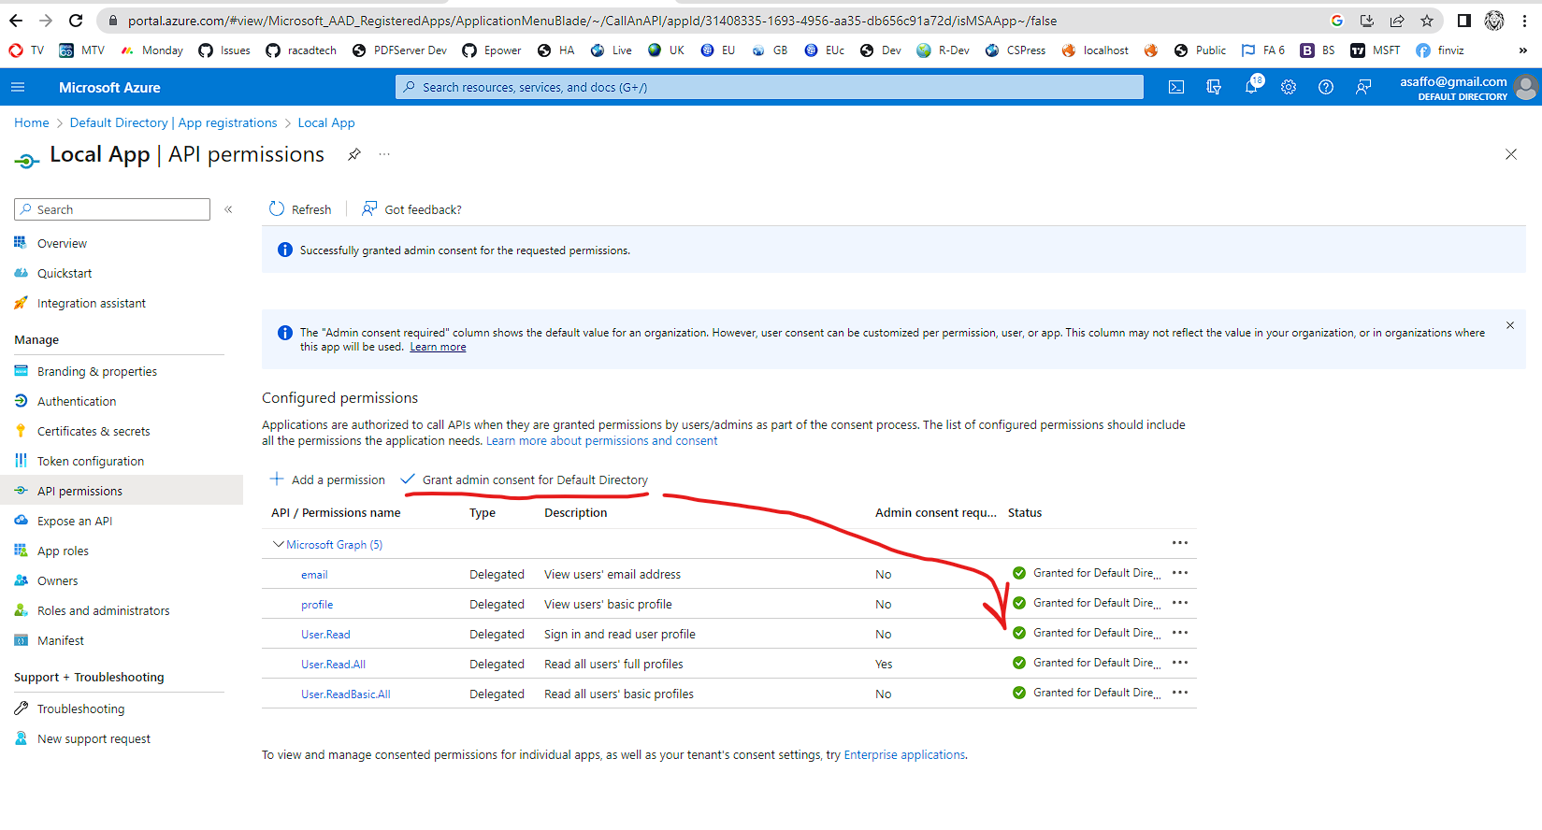This screenshot has height=830, width=1542.
Task: Click Grant admin consent for Default Directory
Action: click(x=525, y=479)
